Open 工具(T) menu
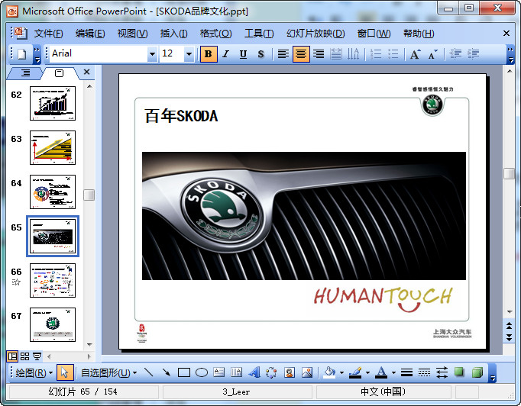The width and height of the screenshot is (521, 406). point(259,34)
